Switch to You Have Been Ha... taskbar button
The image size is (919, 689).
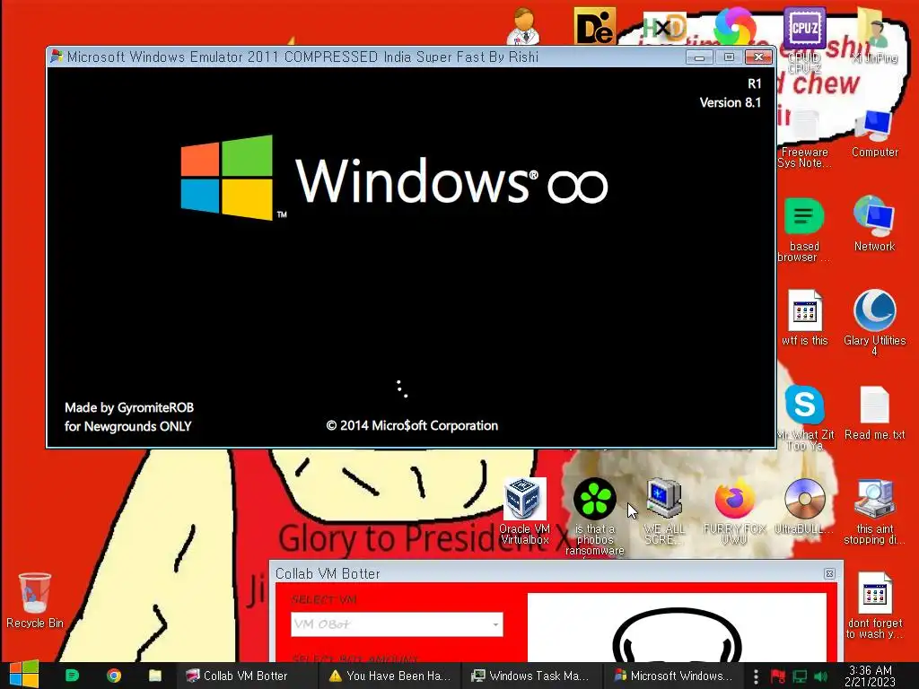pos(389,676)
